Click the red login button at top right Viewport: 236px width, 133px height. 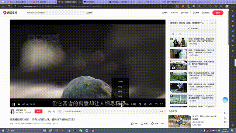(x=218, y=13)
